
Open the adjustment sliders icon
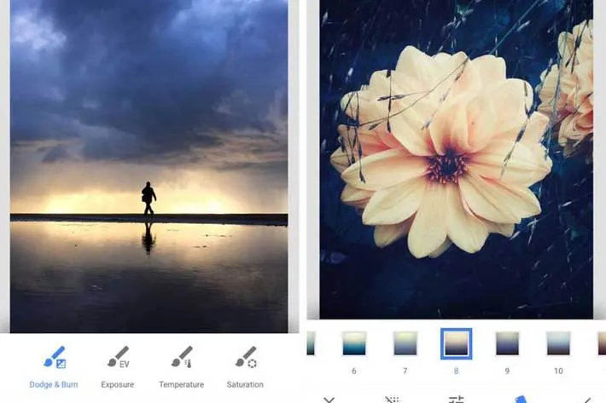point(457,400)
